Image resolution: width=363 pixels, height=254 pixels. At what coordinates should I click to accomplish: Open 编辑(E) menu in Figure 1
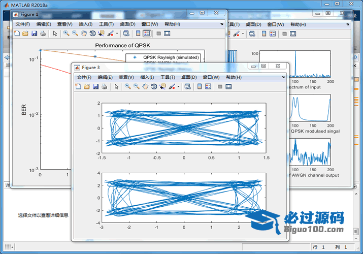(44, 24)
